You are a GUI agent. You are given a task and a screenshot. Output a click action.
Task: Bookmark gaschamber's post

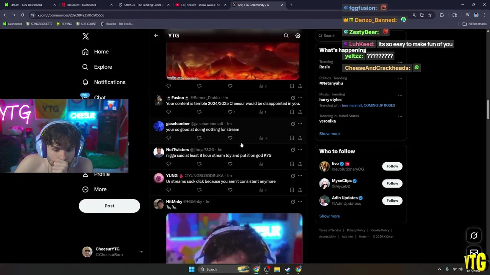tap(292, 138)
